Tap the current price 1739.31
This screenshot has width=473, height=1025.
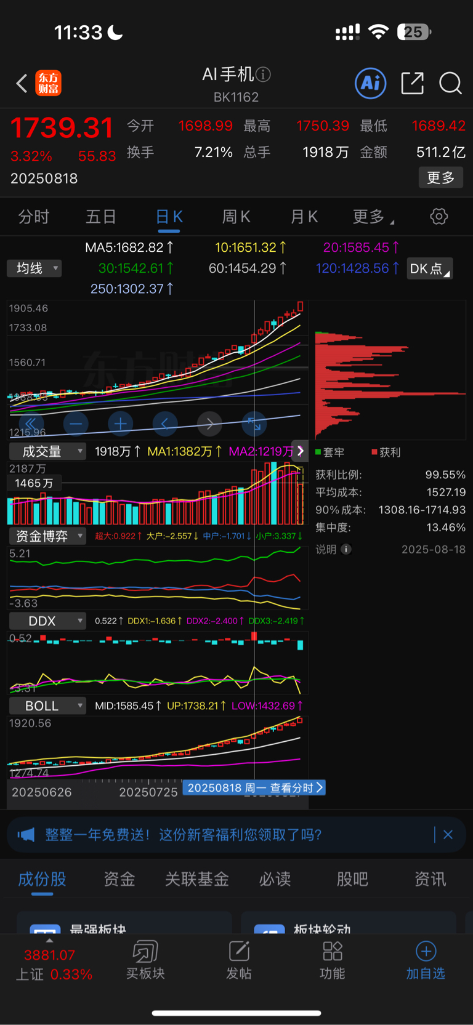[62, 128]
